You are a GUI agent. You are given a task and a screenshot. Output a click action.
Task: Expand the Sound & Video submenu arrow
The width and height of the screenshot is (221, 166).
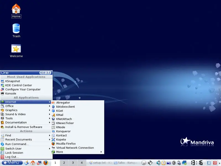49,114
